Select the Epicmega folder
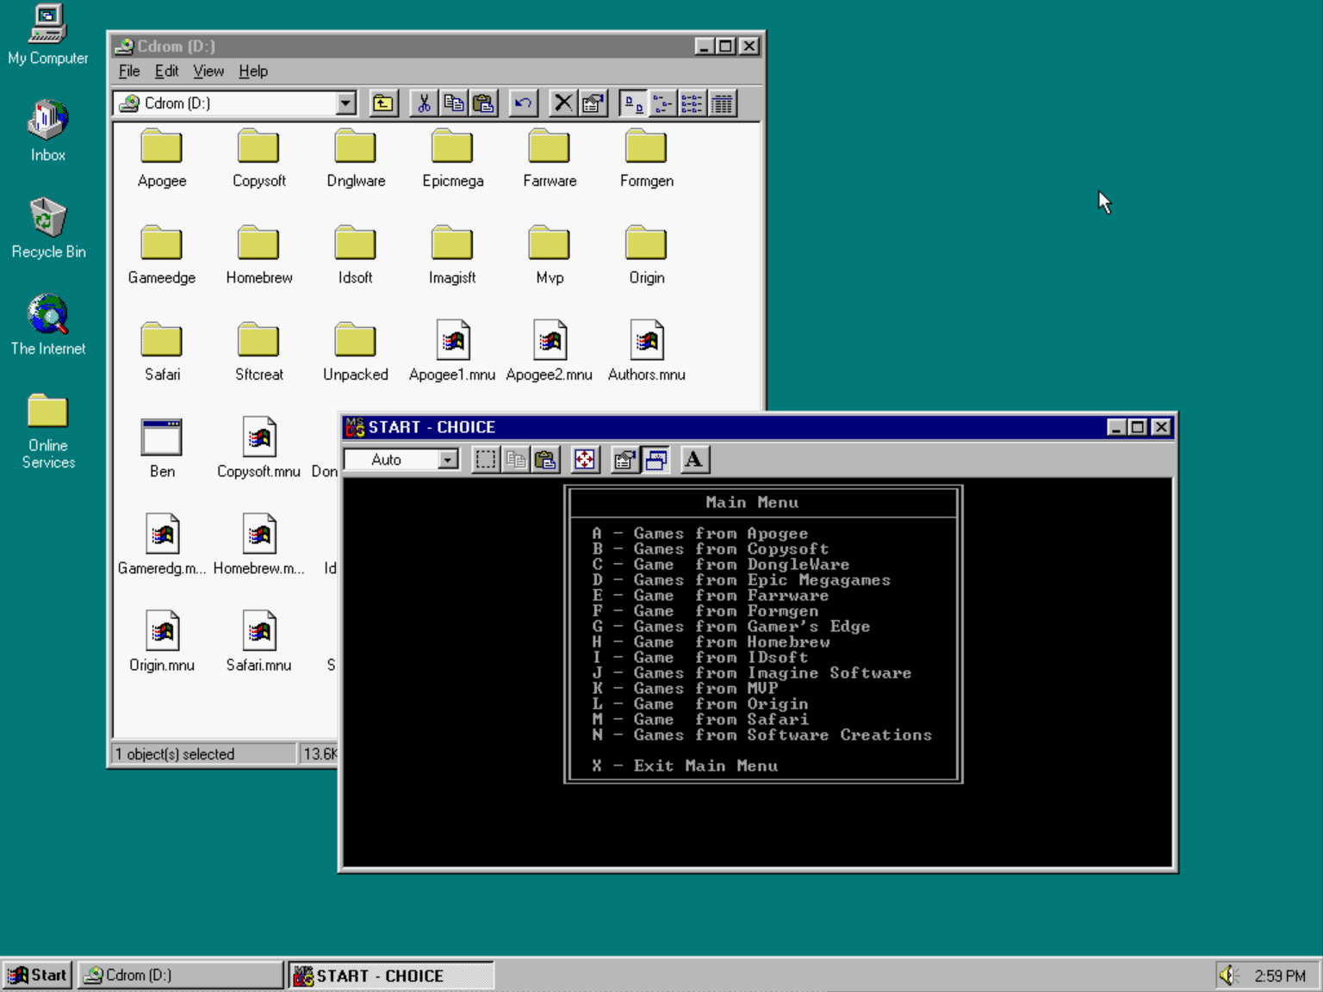Image resolution: width=1323 pixels, height=992 pixels. click(x=453, y=158)
